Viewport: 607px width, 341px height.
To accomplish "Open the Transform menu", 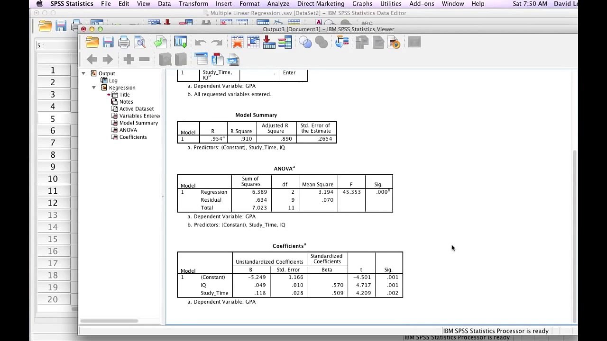I will coord(193,4).
